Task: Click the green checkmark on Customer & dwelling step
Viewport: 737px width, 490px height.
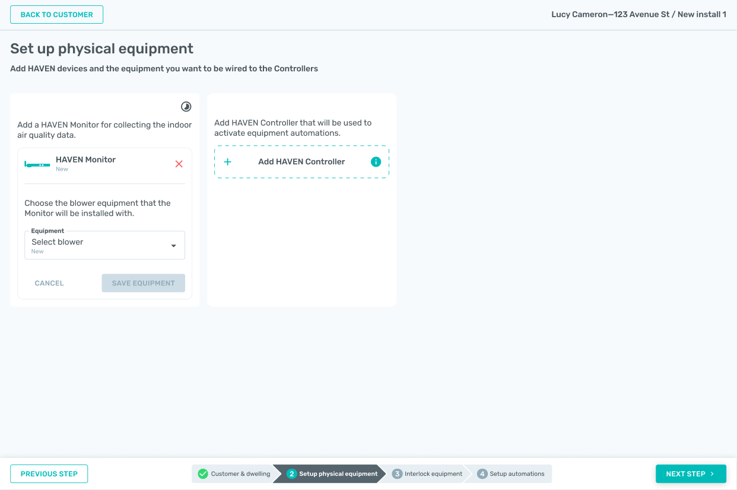Action: tap(203, 473)
